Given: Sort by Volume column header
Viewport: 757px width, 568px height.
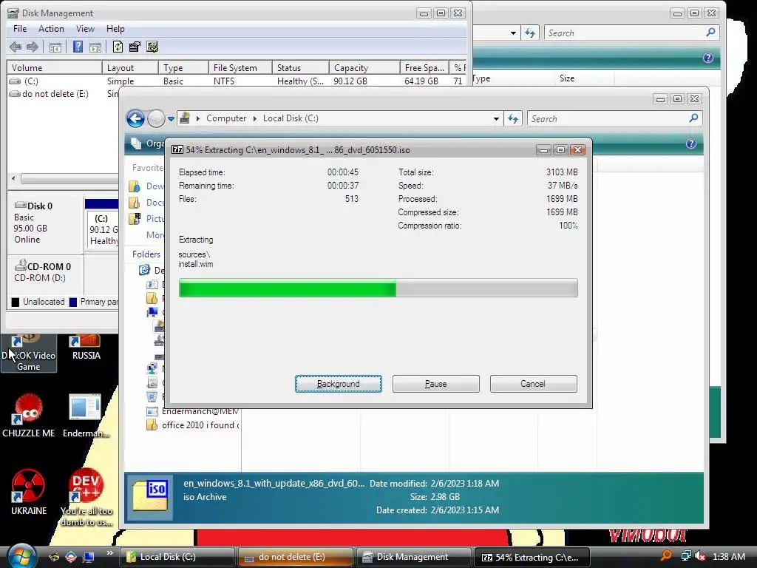Looking at the screenshot, I should [x=54, y=67].
